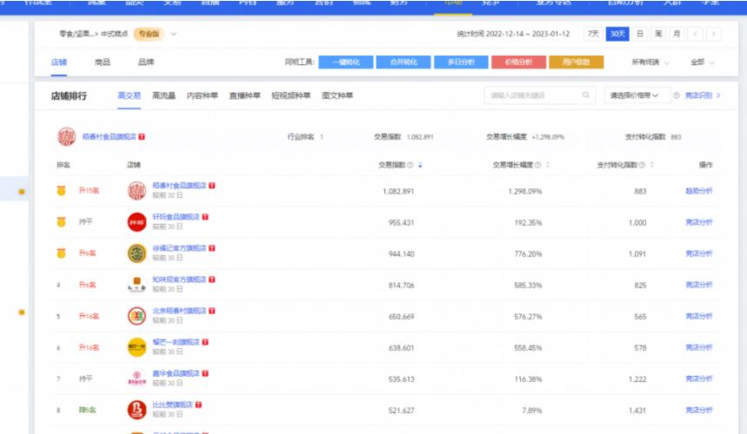
Task: Click the red 比比赞旗舰店 store logo
Action: tap(137, 410)
